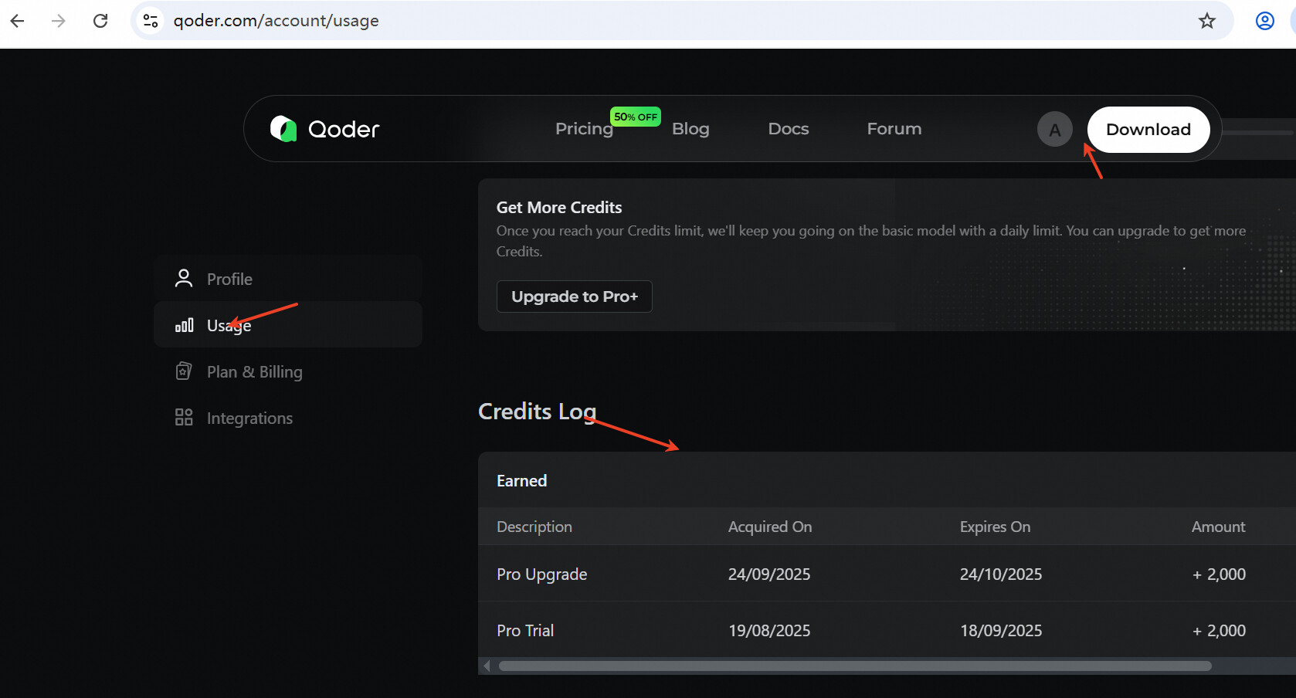Go to Plan & Billing section
Viewport: 1296px width, 698px height.
[288, 371]
